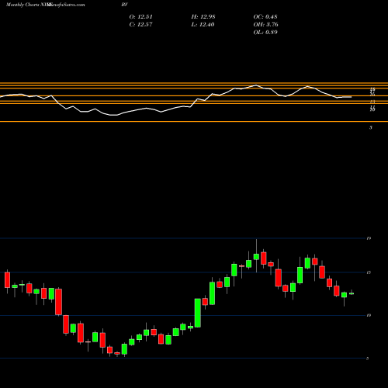Select the high value H: 12.98
Image resolution: width=388 pixels, height=388 pixels.
[203, 17]
